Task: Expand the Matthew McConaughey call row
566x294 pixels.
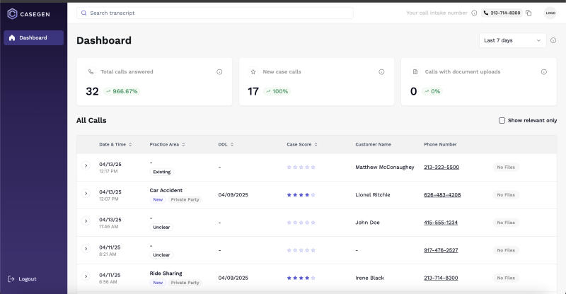Action: coord(86,165)
